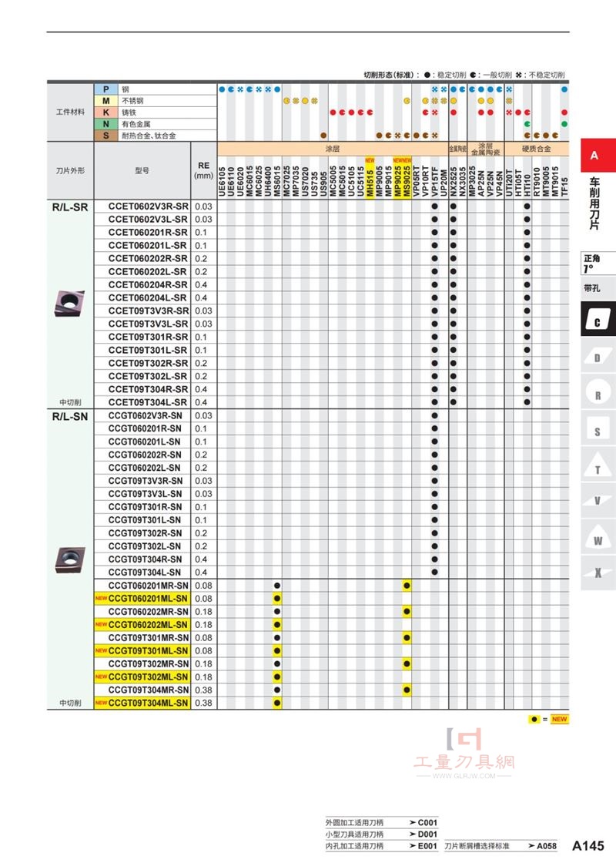616x863 pixels.
Task: Click the 'R/L-SN' chipbreaker heading
Action: [x=70, y=416]
